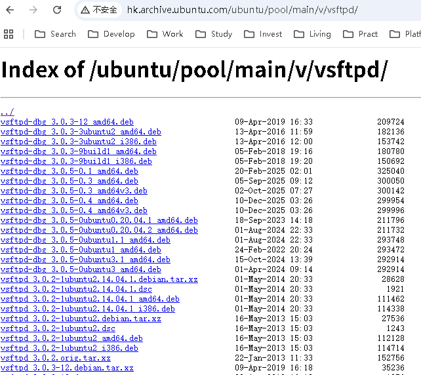Click the file size '1921'

click(x=395, y=289)
